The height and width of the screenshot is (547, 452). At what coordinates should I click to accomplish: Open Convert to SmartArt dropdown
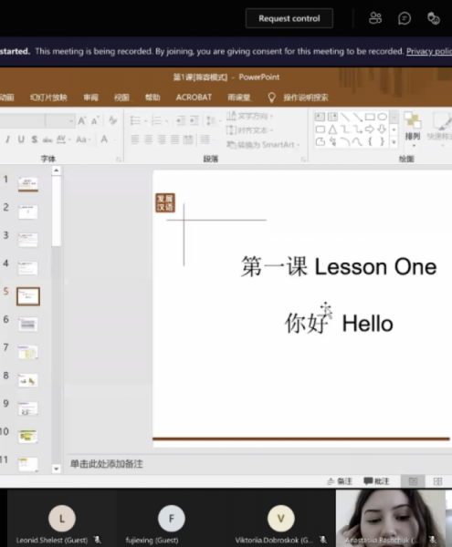[x=263, y=144]
